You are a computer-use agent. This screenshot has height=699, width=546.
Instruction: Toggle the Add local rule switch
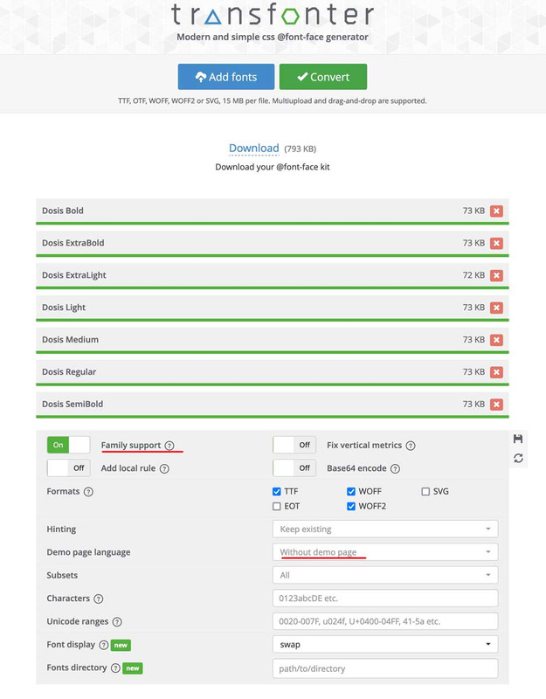[69, 468]
